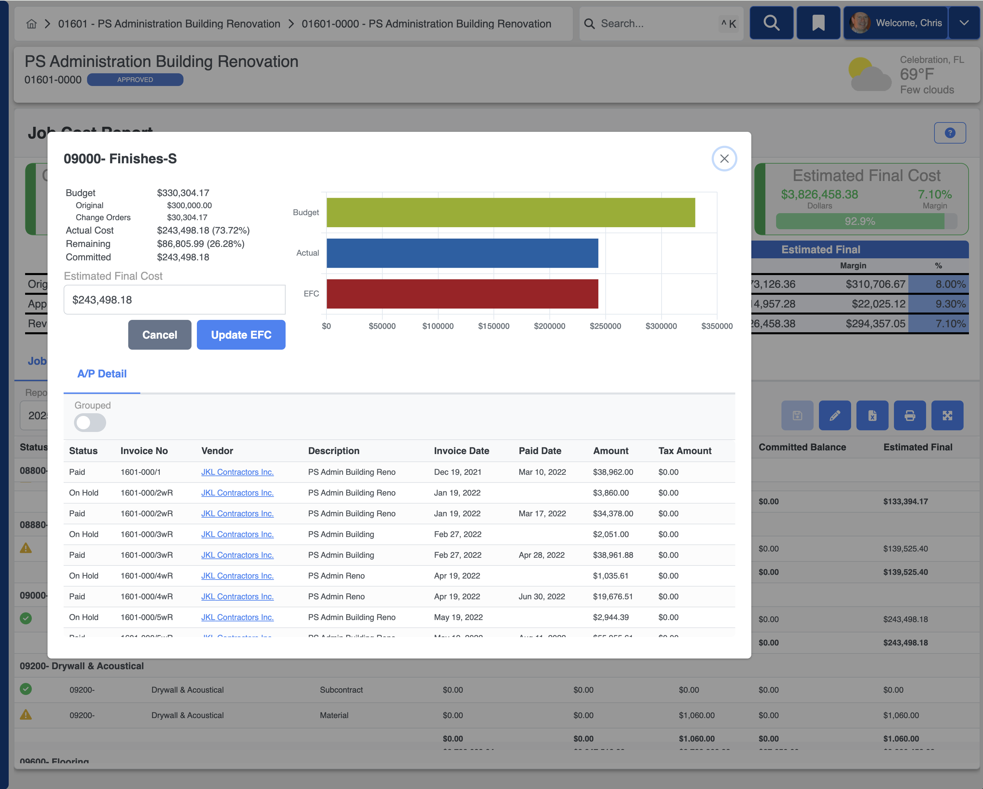Toggle the Grouped switch
Screen dimensions: 983x789
[90, 422]
